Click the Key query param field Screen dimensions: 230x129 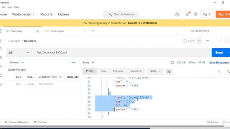pyautogui.click(x=20, y=84)
